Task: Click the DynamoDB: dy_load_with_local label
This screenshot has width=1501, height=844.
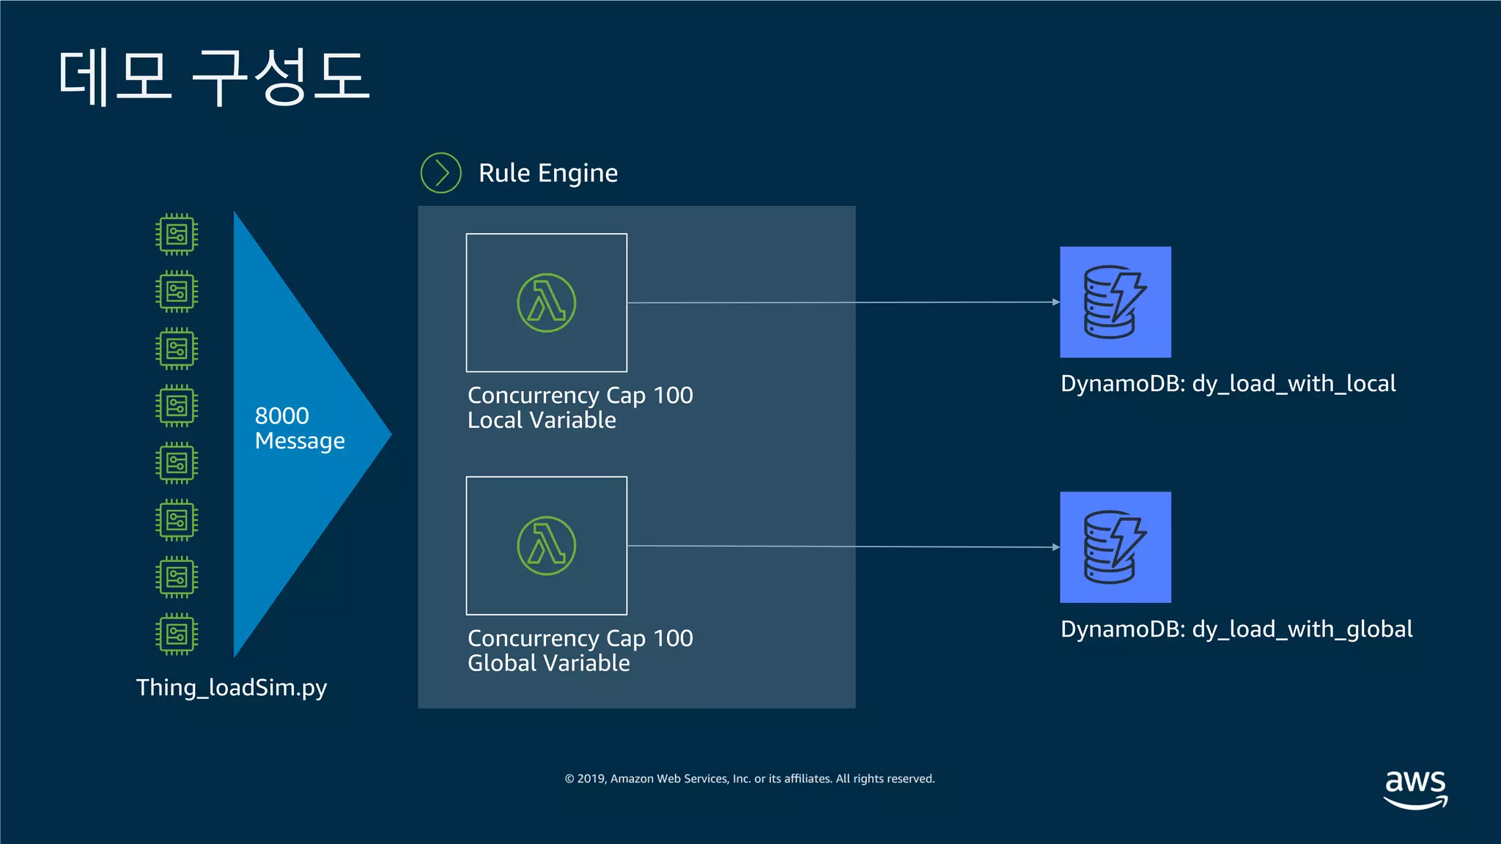Action: (1228, 383)
